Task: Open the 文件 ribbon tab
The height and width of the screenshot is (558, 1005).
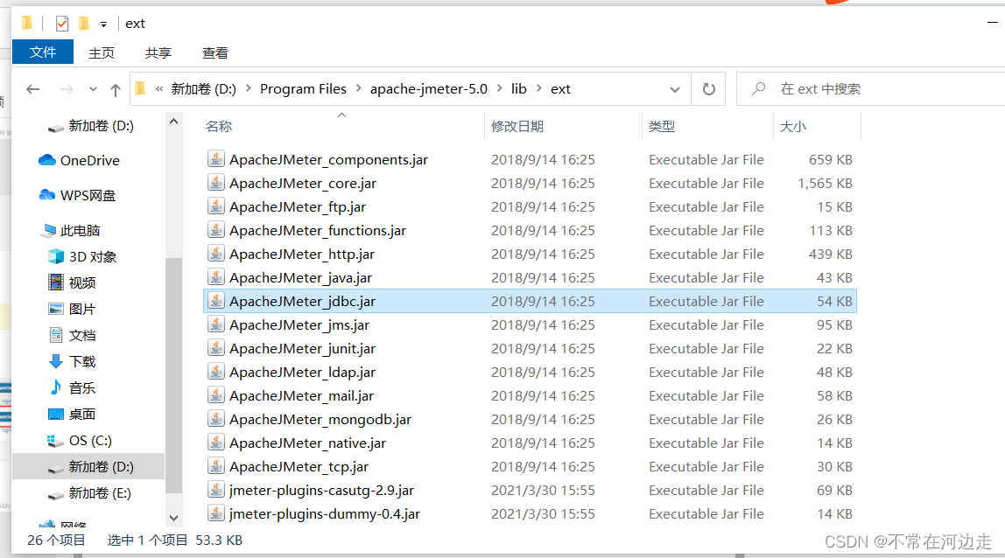Action: tap(43, 52)
